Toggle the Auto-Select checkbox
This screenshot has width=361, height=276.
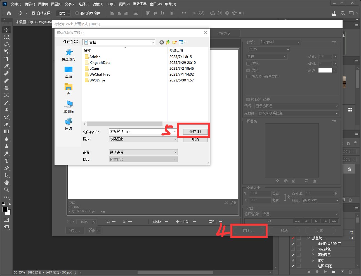(34, 13)
